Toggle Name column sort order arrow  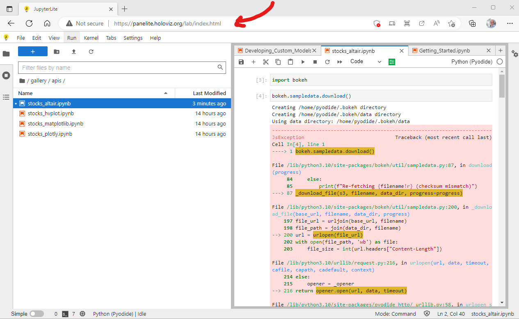pos(166,93)
